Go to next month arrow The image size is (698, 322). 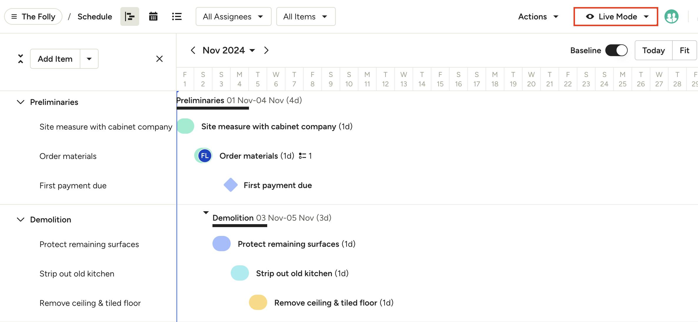(266, 50)
